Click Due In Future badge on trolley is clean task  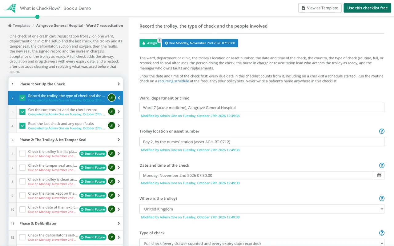93,181
